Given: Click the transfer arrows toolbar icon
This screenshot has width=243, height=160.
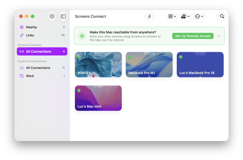Looking at the screenshot, I should [x=52, y=16].
